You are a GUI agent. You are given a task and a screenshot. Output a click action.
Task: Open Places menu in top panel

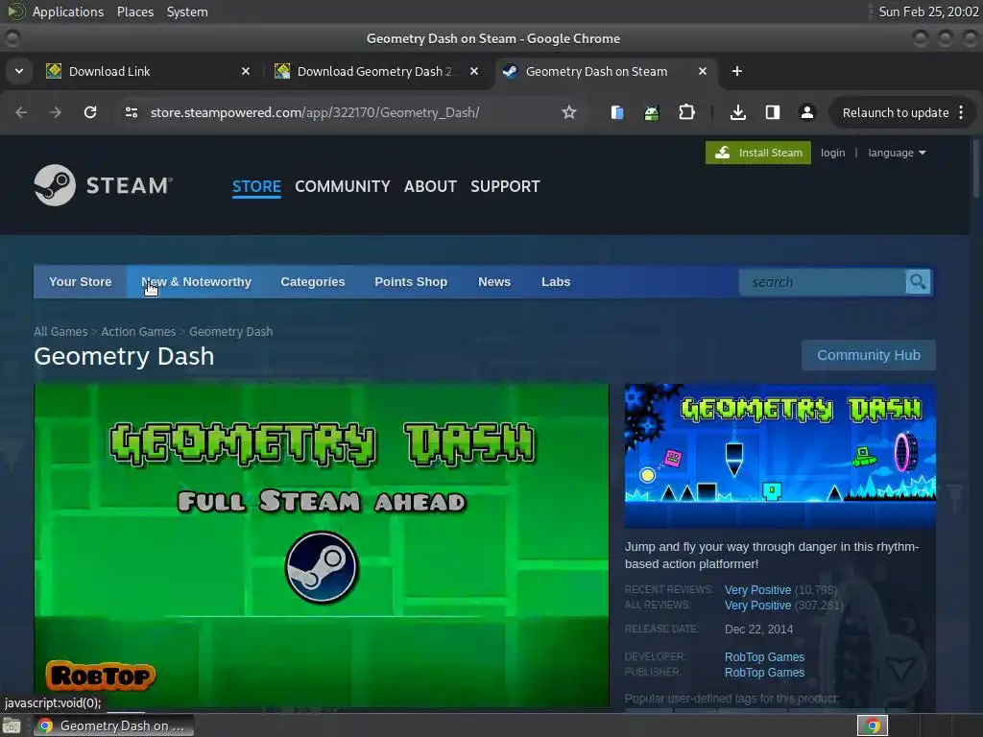point(134,12)
